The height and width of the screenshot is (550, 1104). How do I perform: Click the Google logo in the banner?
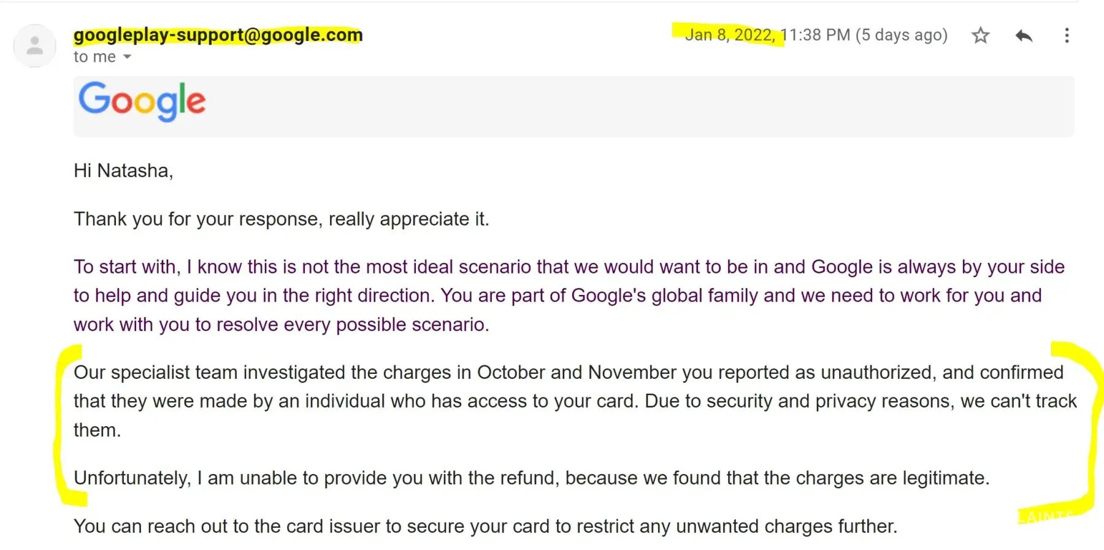[x=142, y=101]
